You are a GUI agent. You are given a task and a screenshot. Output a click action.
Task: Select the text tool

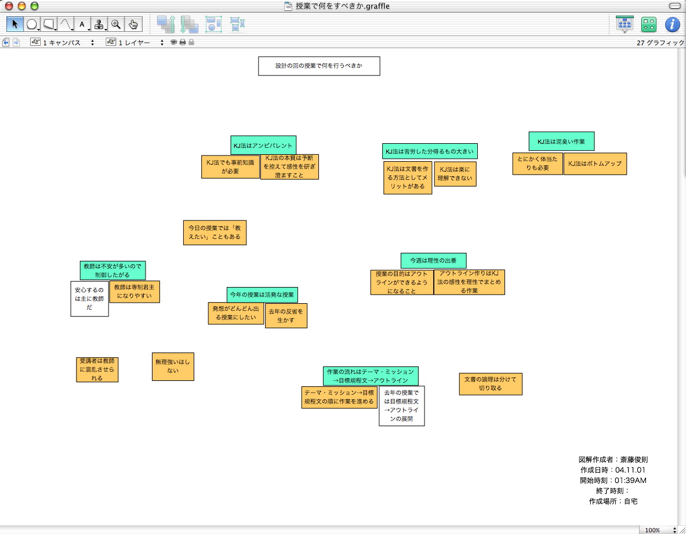click(x=82, y=24)
